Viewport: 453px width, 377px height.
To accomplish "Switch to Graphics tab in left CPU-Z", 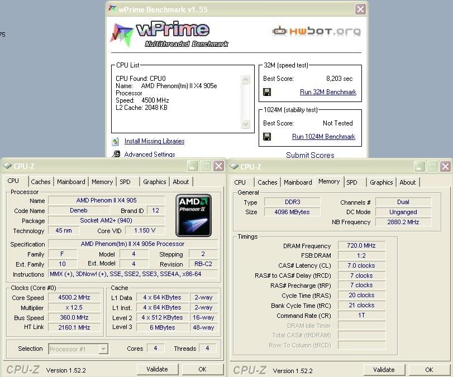I will [x=155, y=182].
